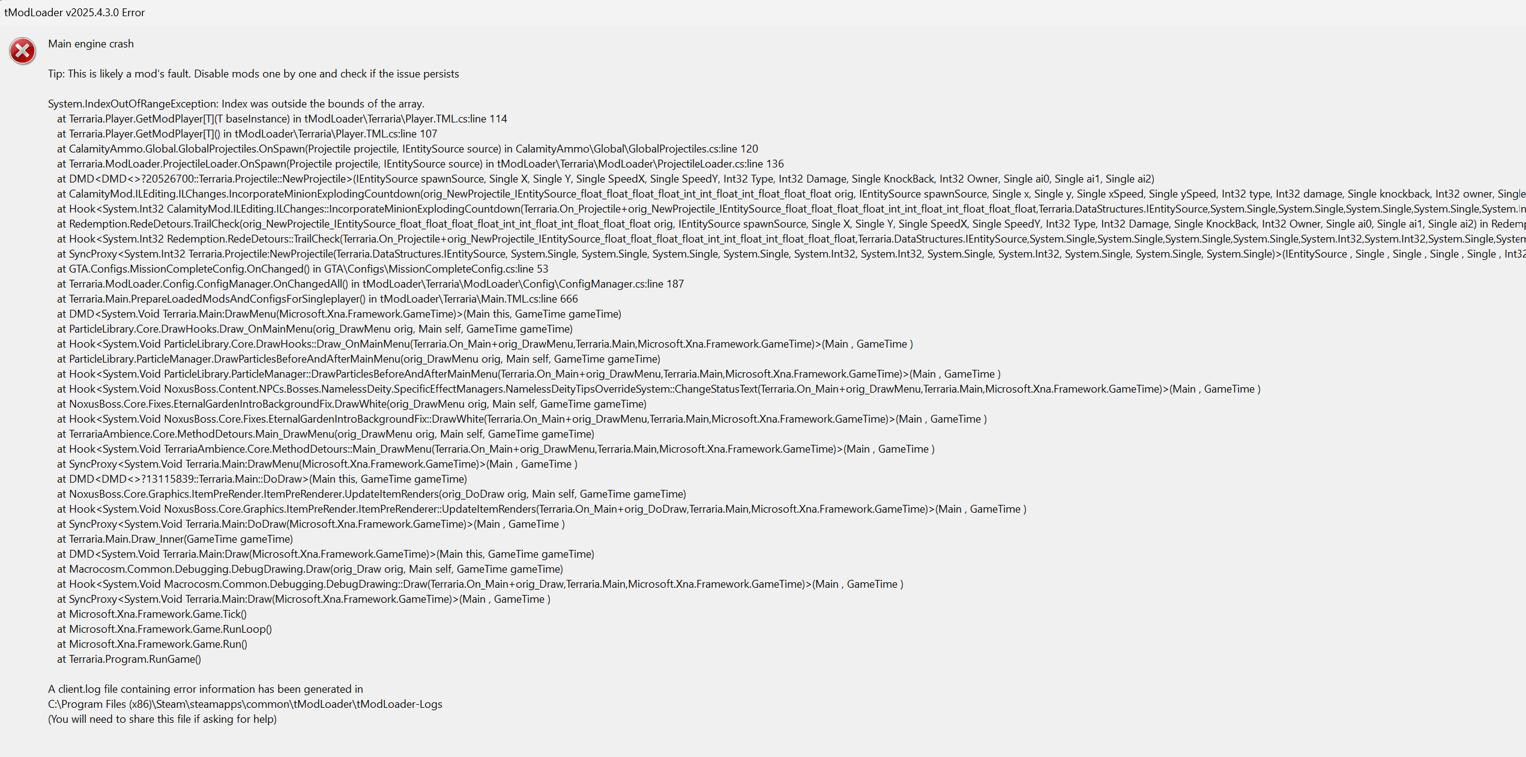Image resolution: width=1526 pixels, height=757 pixels.
Task: Click the Redemption RedeDetours.TrailCheck stack line
Action: pyautogui.click(x=791, y=224)
